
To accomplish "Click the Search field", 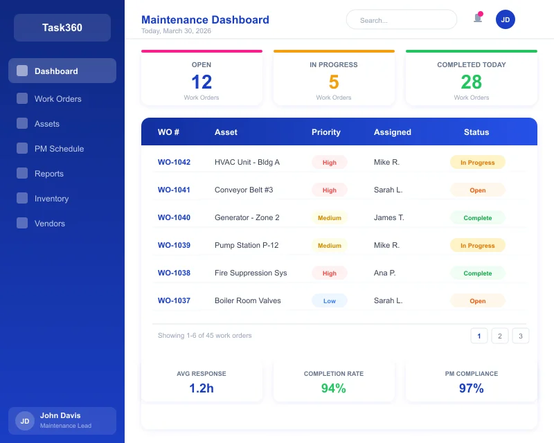I will pyautogui.click(x=402, y=19).
